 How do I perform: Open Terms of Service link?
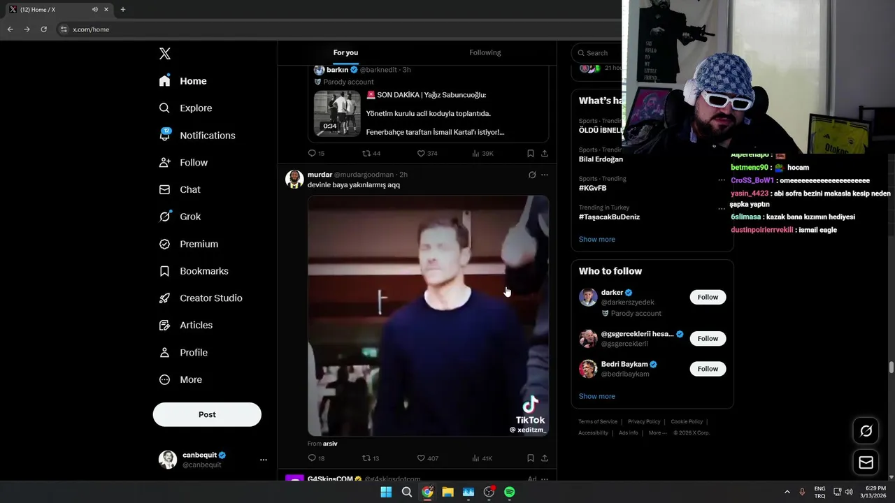coord(598,421)
